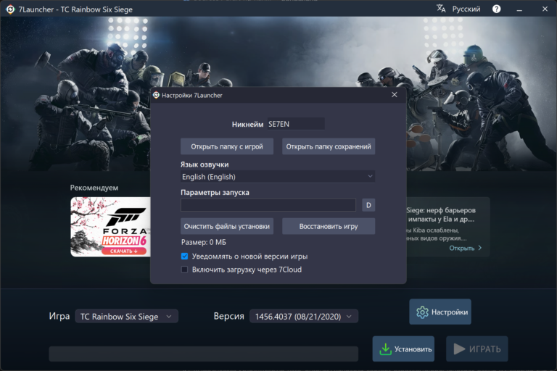This screenshot has height=371, width=557.
Task: Click Открыть папку с игрой button
Action: 227,146
